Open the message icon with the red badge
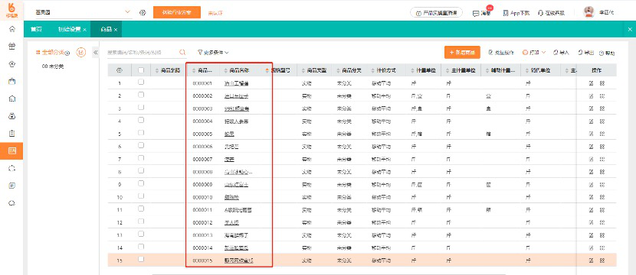 click(476, 13)
